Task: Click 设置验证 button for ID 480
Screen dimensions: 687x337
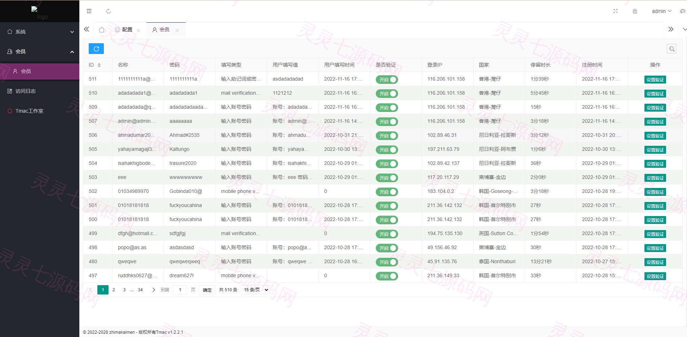Action: (x=655, y=262)
